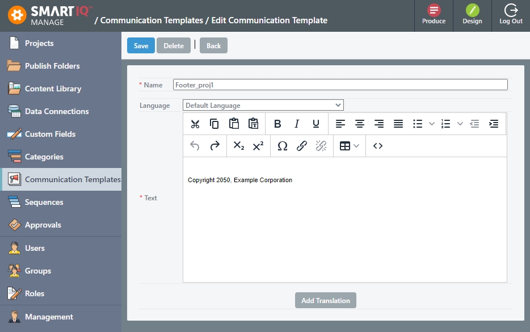The image size is (530, 332).
Task: Click into the template text editor area
Action: [x=345, y=220]
